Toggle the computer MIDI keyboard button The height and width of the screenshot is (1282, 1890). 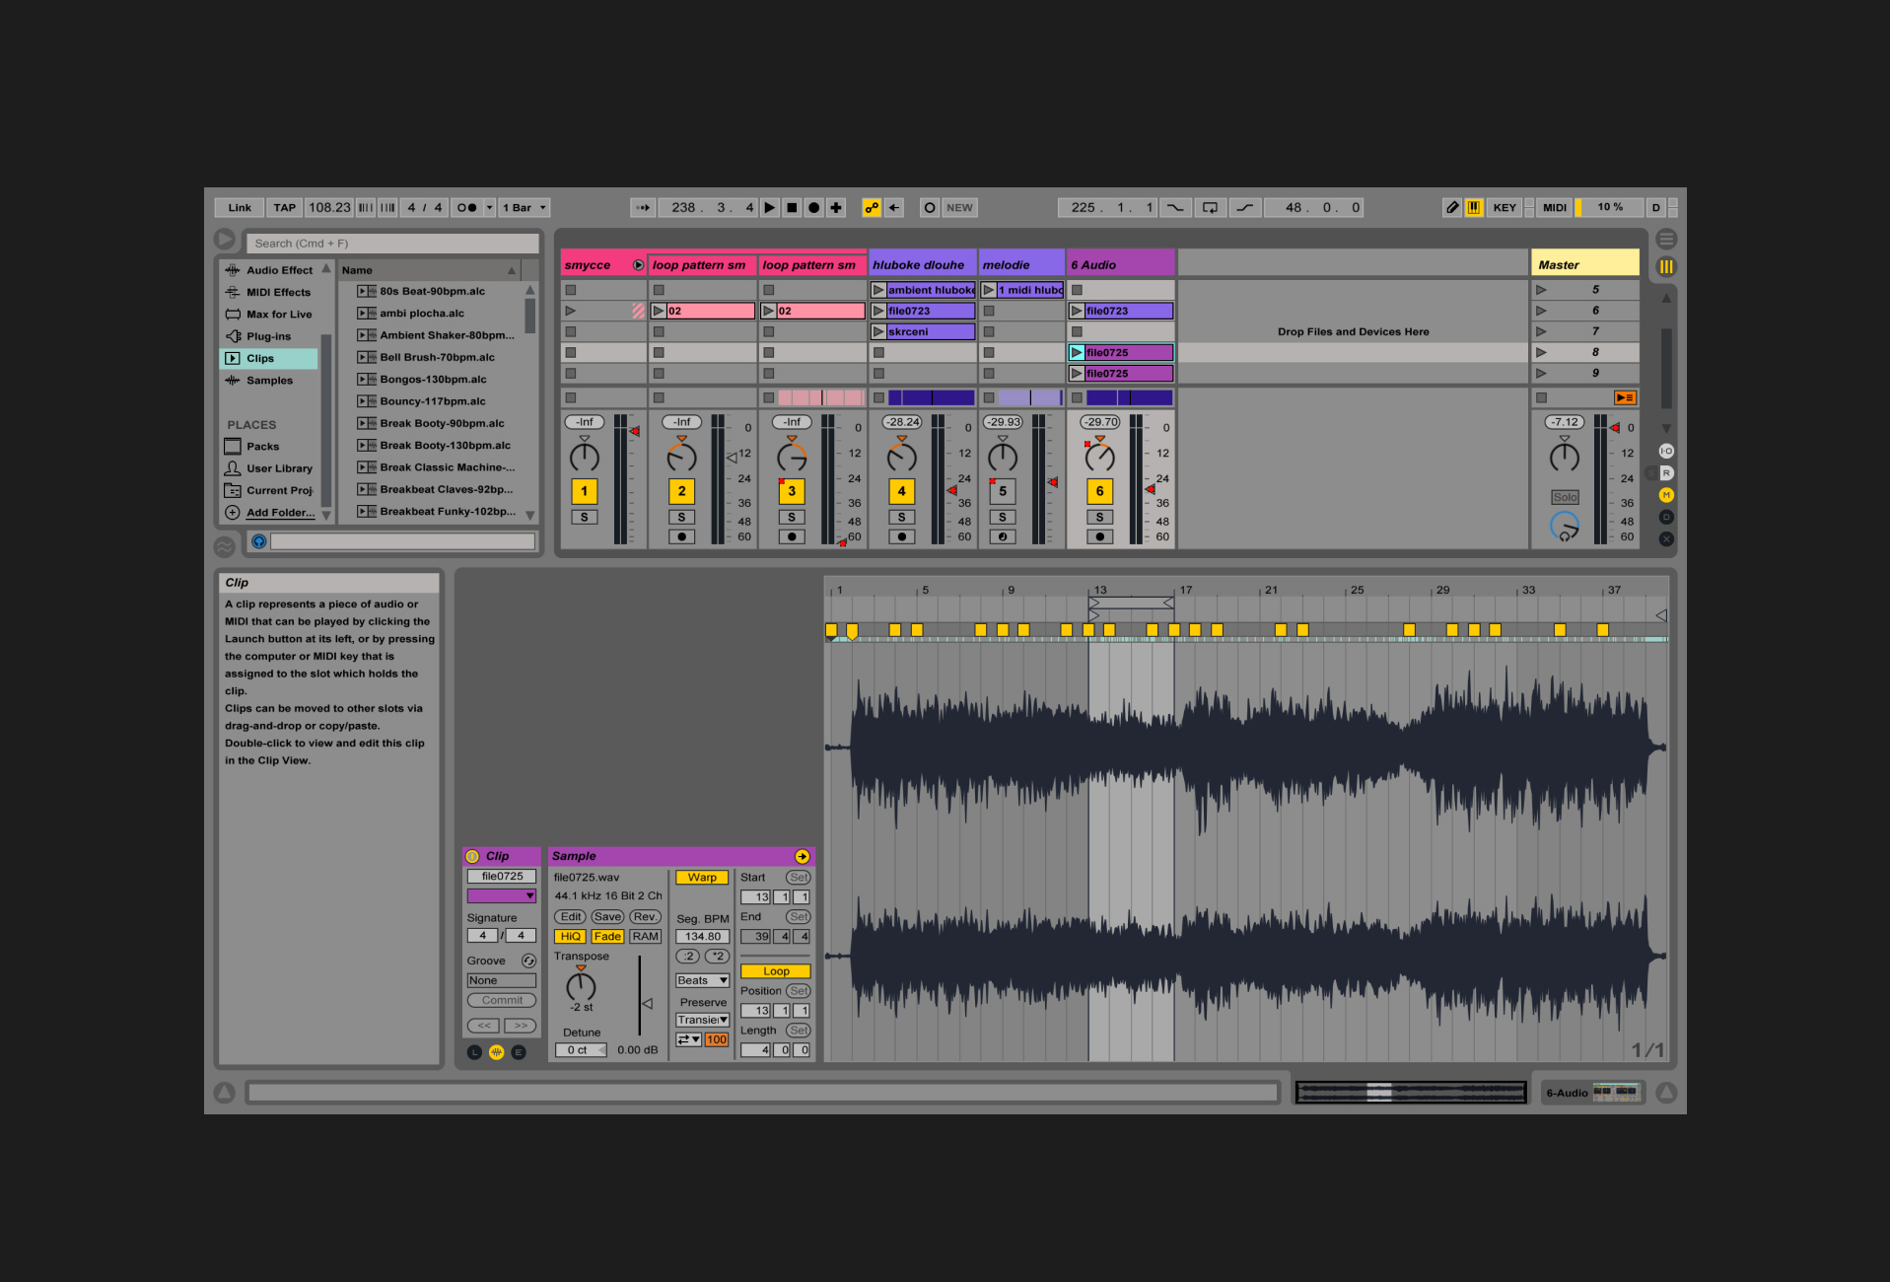click(x=1474, y=208)
